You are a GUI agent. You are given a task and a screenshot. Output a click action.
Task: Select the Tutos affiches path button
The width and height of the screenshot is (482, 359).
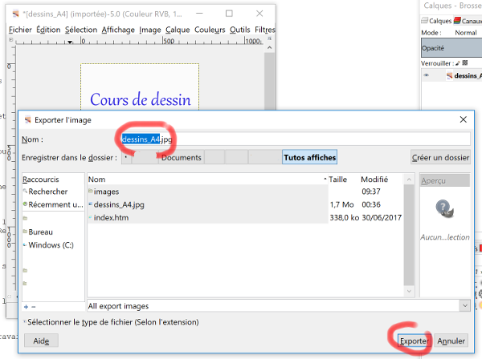pos(309,157)
